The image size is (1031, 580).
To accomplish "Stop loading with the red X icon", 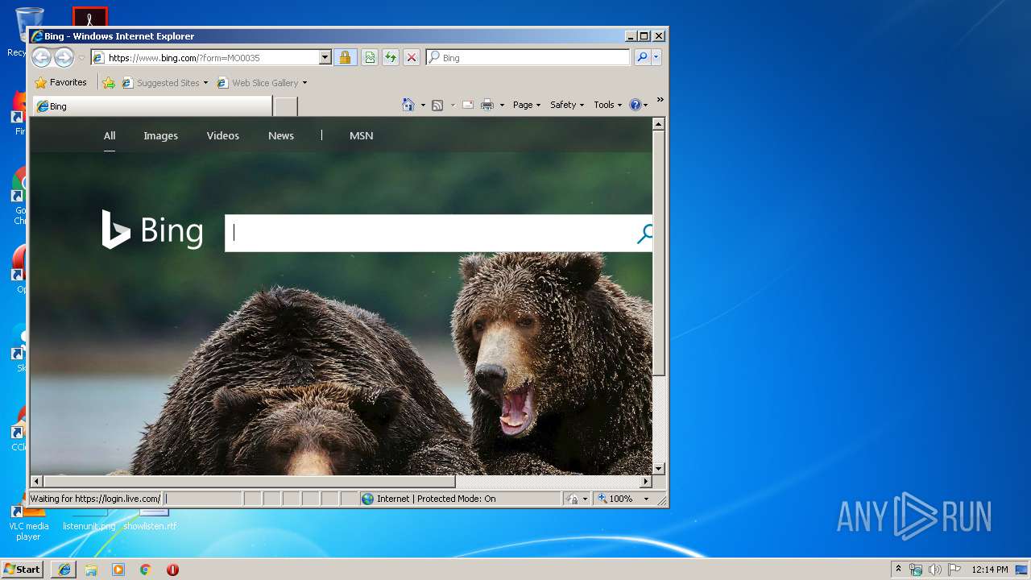I will 412,58.
